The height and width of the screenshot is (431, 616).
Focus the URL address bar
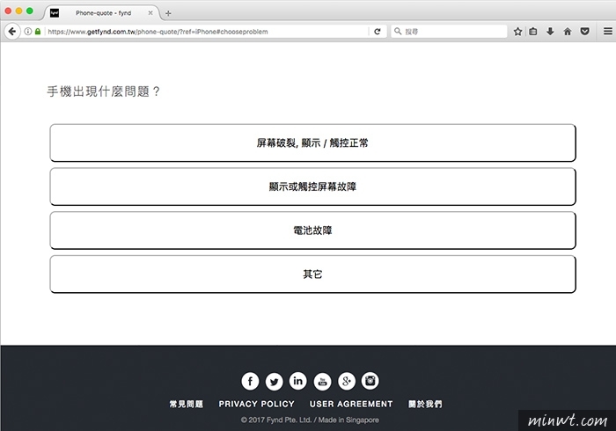pos(206,32)
